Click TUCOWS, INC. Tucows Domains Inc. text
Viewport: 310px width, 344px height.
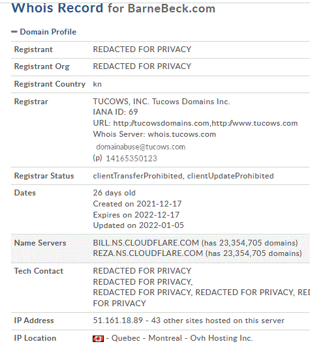click(x=161, y=102)
